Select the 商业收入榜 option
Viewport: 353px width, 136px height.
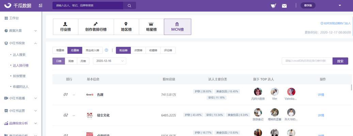pos(92,50)
